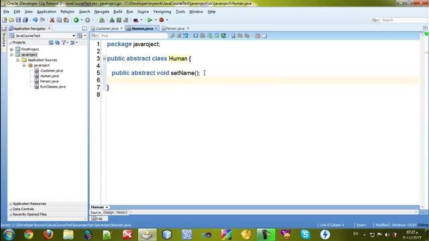The height and width of the screenshot is (241, 429).
Task: Open the JavaCourseTest application dropdown
Action: pyautogui.click(x=73, y=35)
